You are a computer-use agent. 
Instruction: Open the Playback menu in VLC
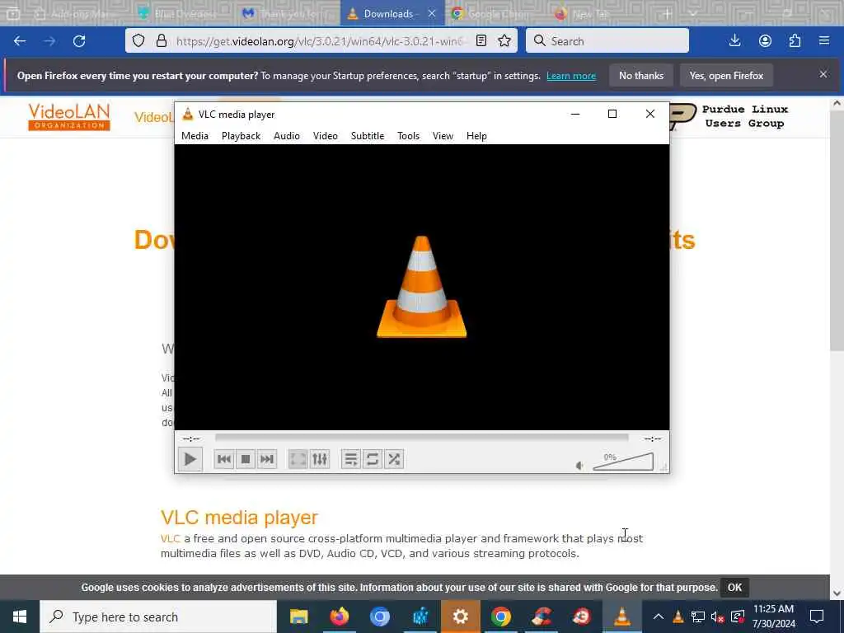click(241, 136)
